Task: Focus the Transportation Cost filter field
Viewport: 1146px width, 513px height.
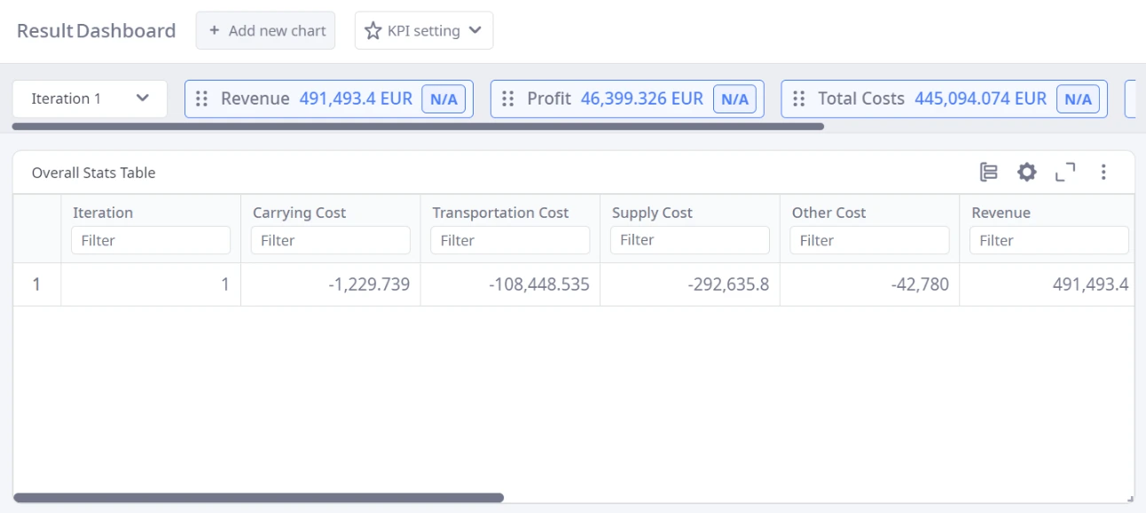Action: point(510,240)
